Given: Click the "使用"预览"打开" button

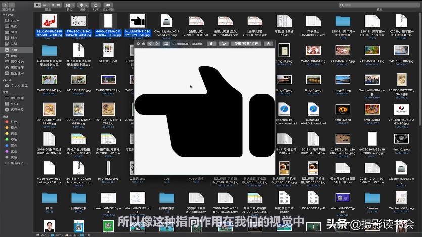Looking at the screenshot, I should tap(247, 44).
